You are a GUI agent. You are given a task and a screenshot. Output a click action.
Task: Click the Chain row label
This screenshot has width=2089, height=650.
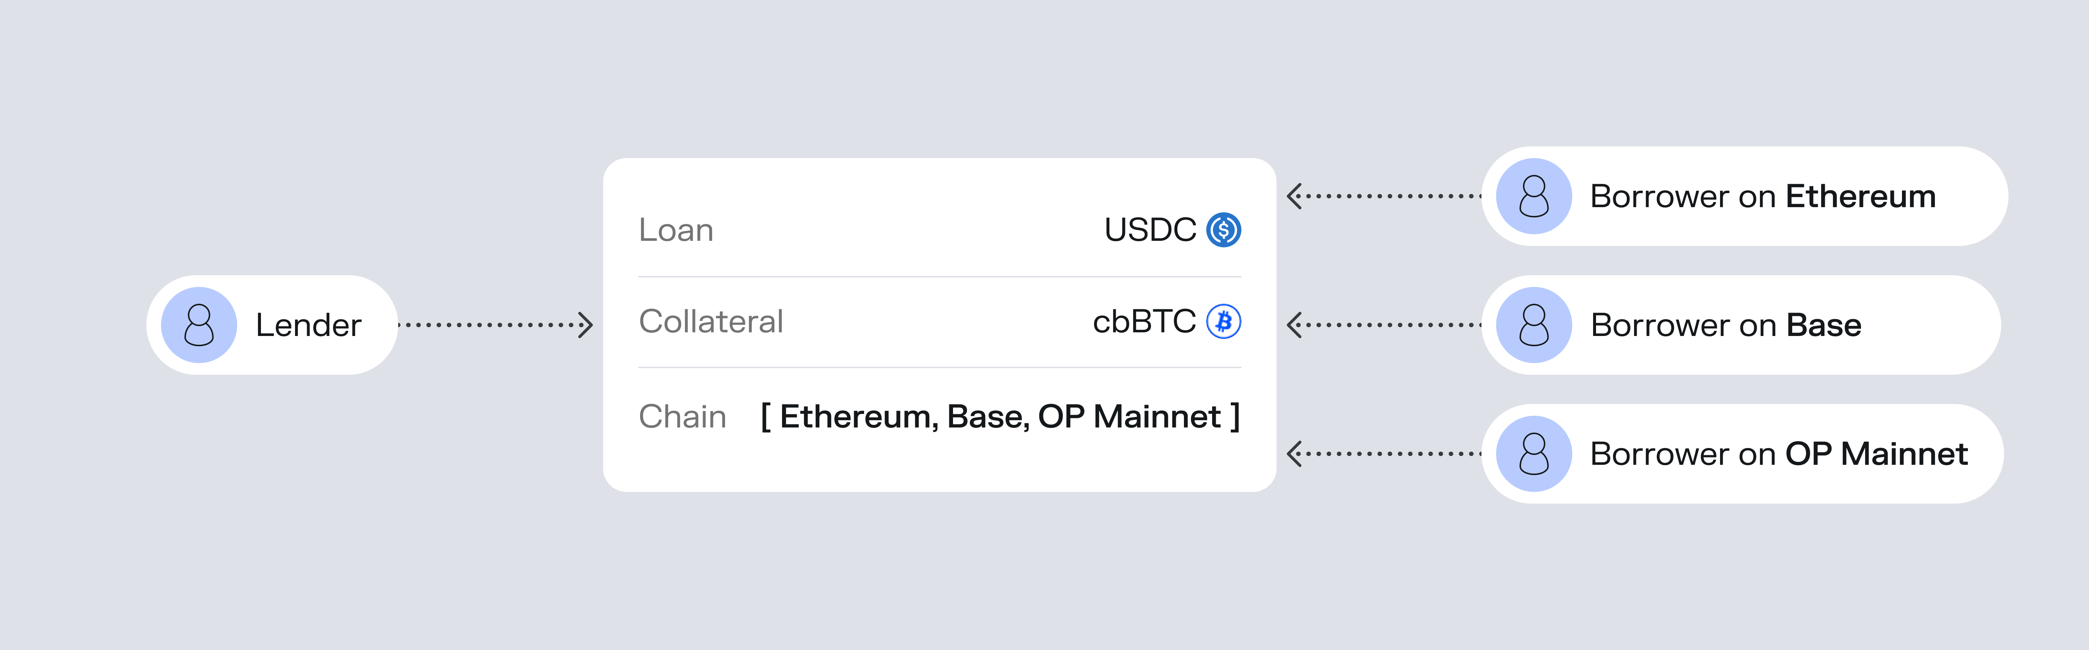pos(682,416)
